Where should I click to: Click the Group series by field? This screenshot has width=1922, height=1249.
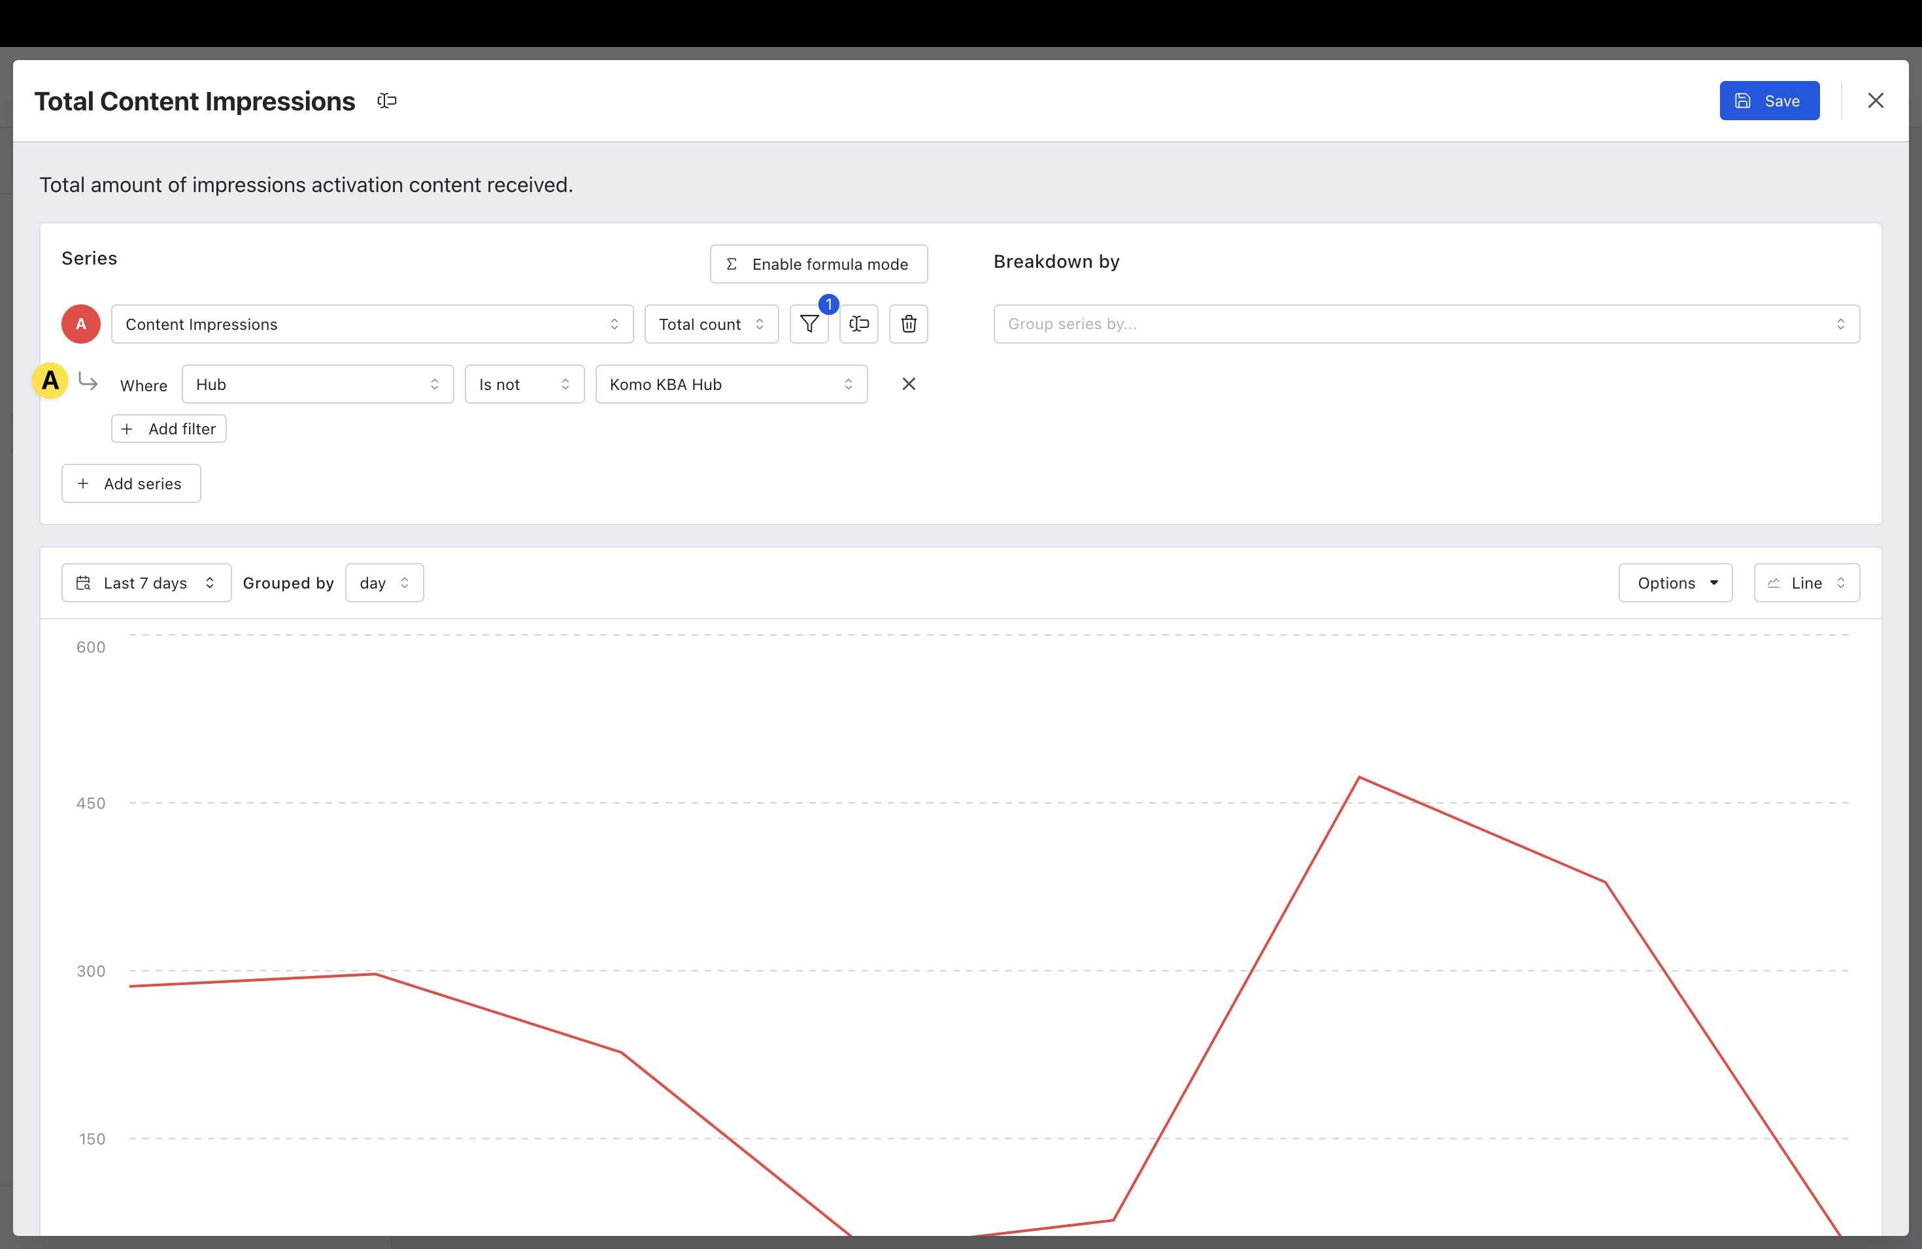coord(1425,325)
